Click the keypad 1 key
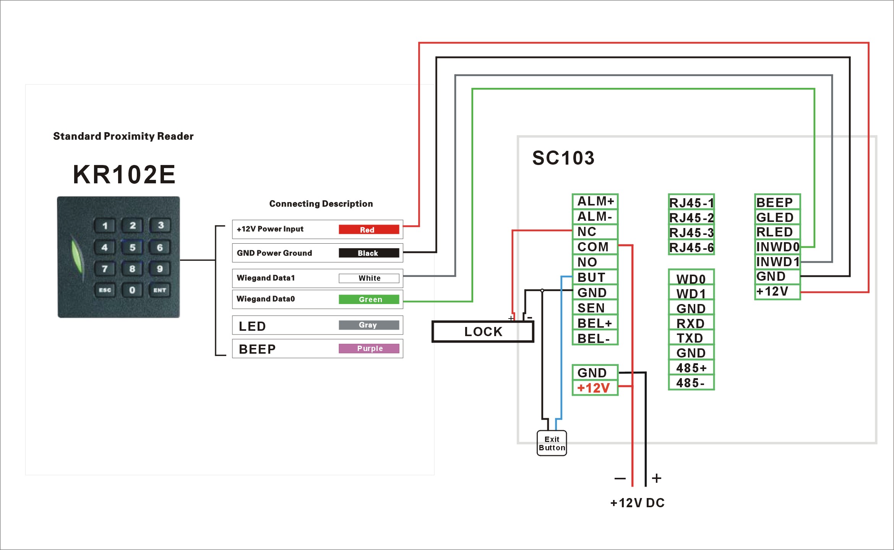The image size is (894, 550). click(x=105, y=225)
